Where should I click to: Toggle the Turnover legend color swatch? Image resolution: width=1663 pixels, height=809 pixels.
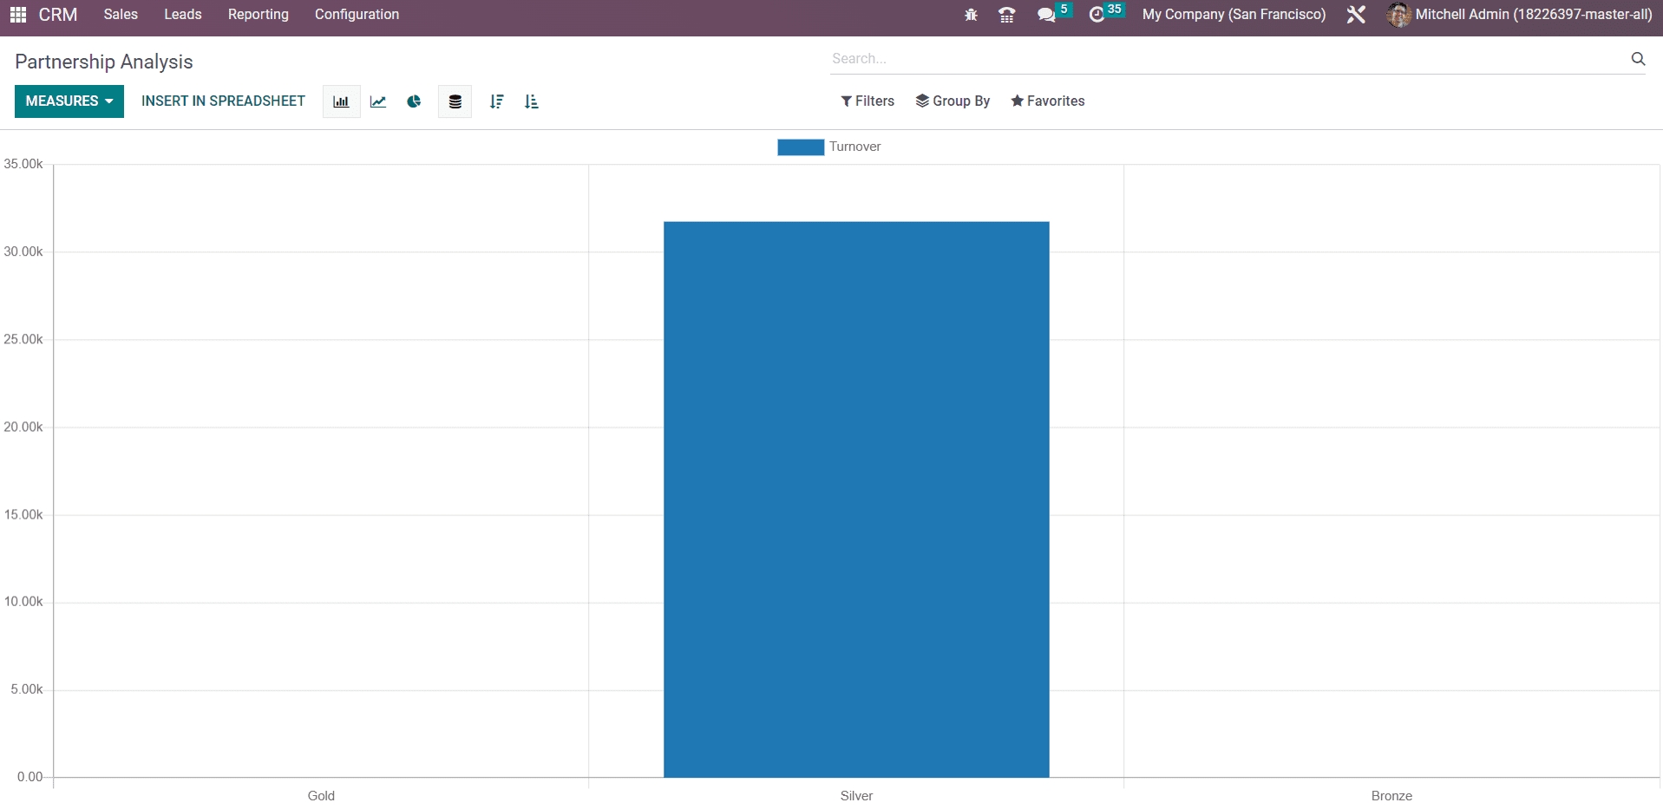click(x=800, y=147)
